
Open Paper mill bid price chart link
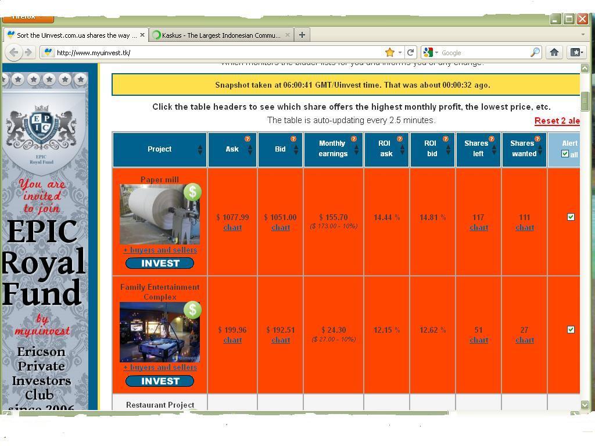click(x=281, y=227)
